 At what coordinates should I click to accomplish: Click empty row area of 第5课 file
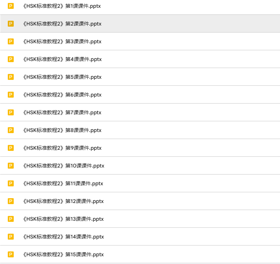pyautogui.click(x=193, y=77)
